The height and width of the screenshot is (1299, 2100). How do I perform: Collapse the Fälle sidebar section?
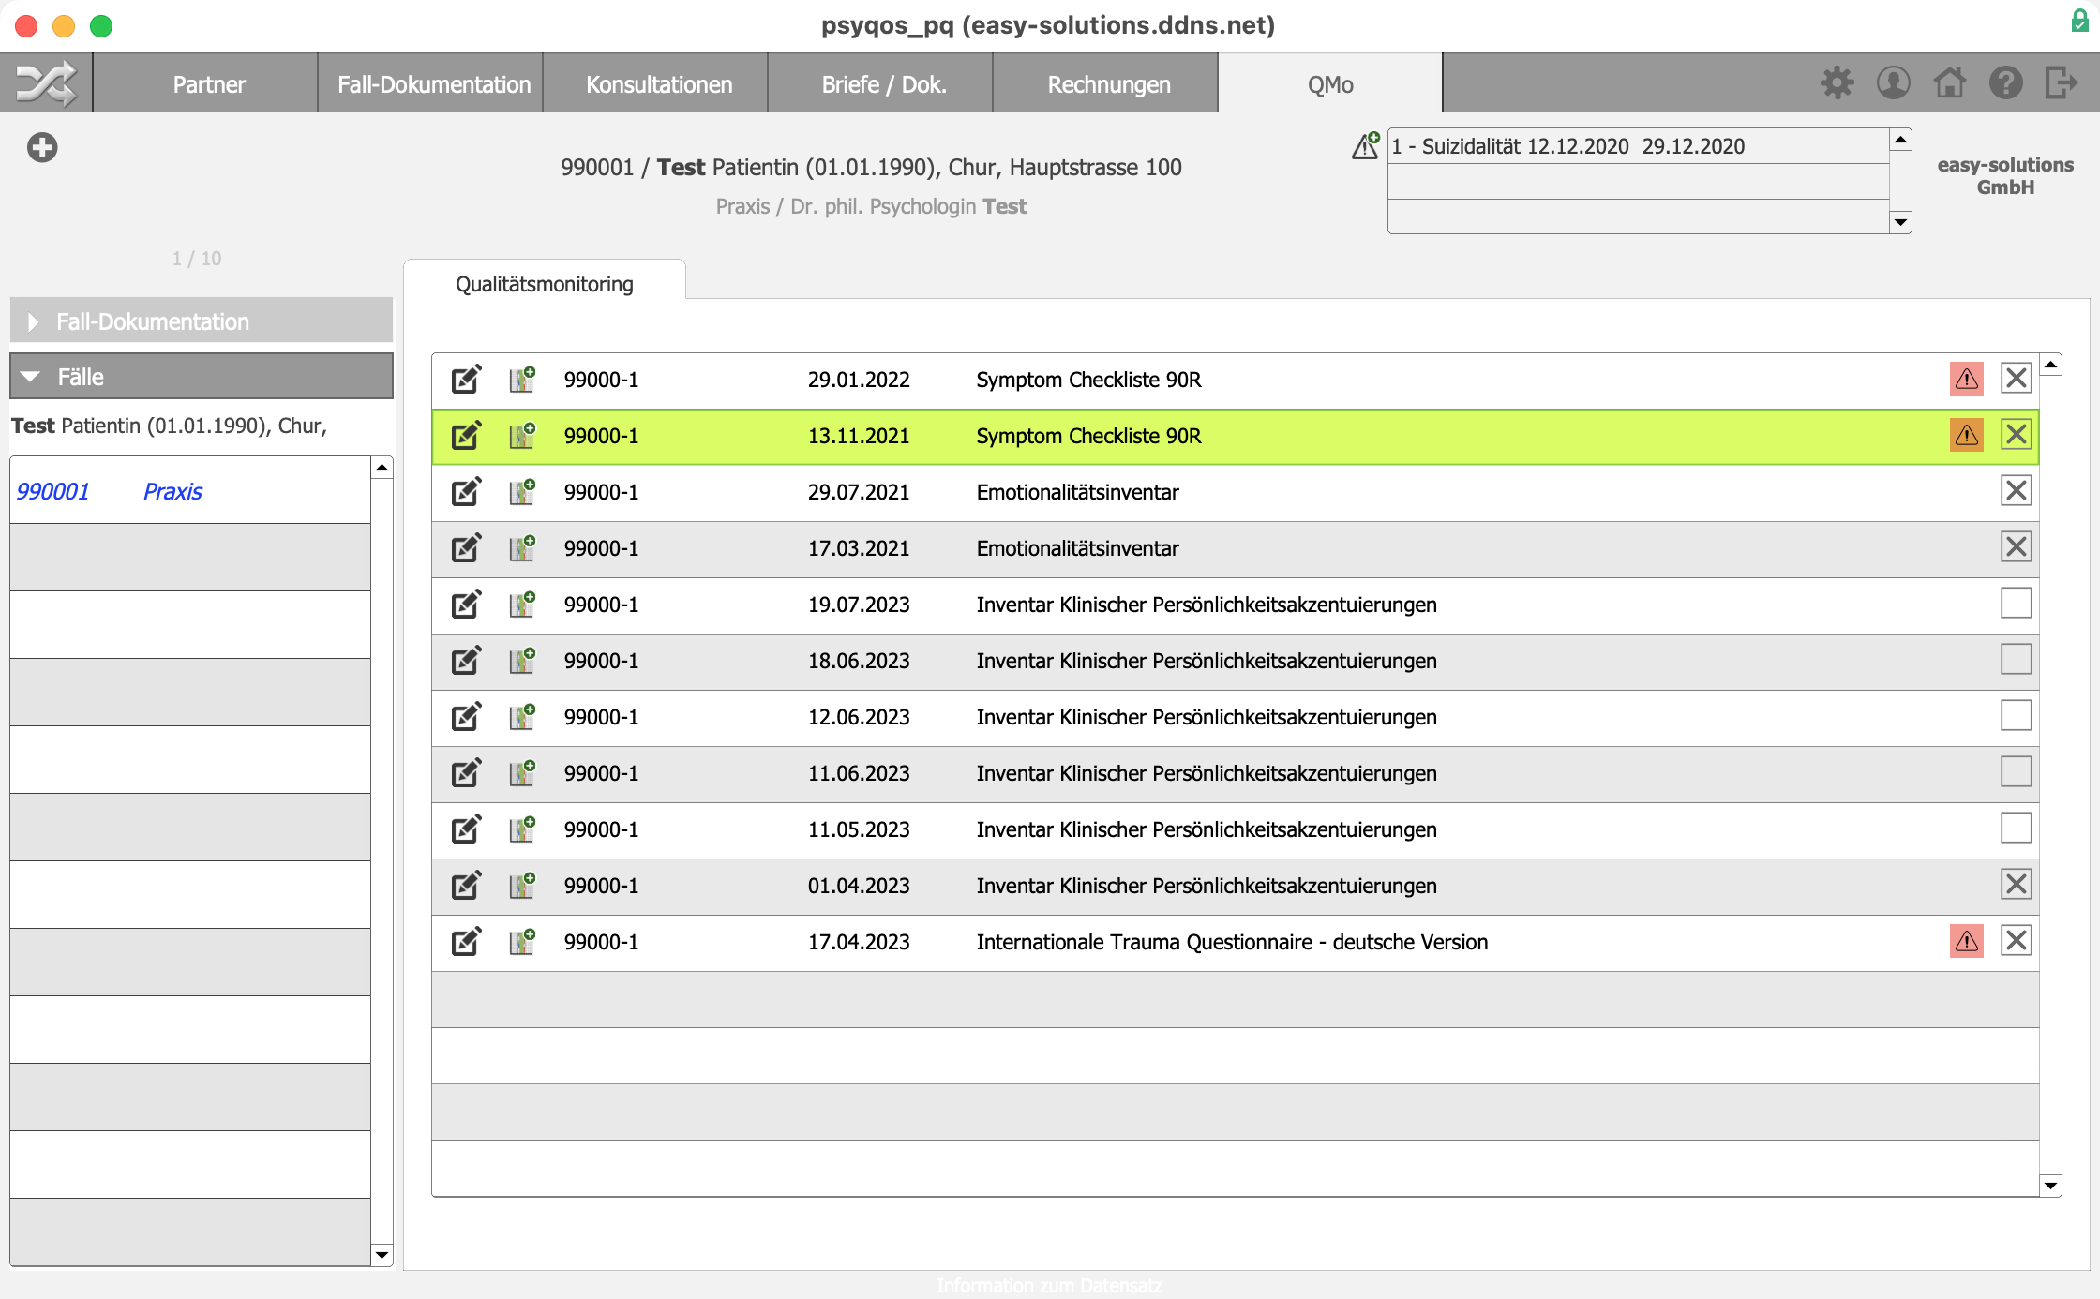tap(202, 376)
